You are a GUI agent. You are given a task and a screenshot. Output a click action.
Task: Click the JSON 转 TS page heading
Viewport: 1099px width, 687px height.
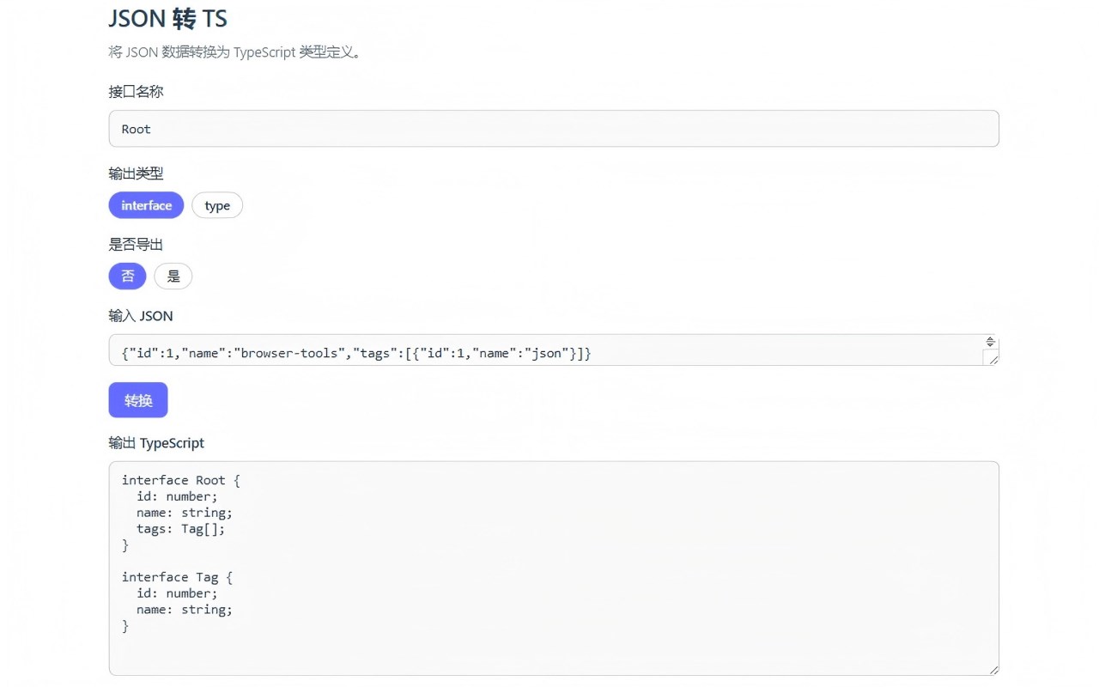(x=168, y=18)
